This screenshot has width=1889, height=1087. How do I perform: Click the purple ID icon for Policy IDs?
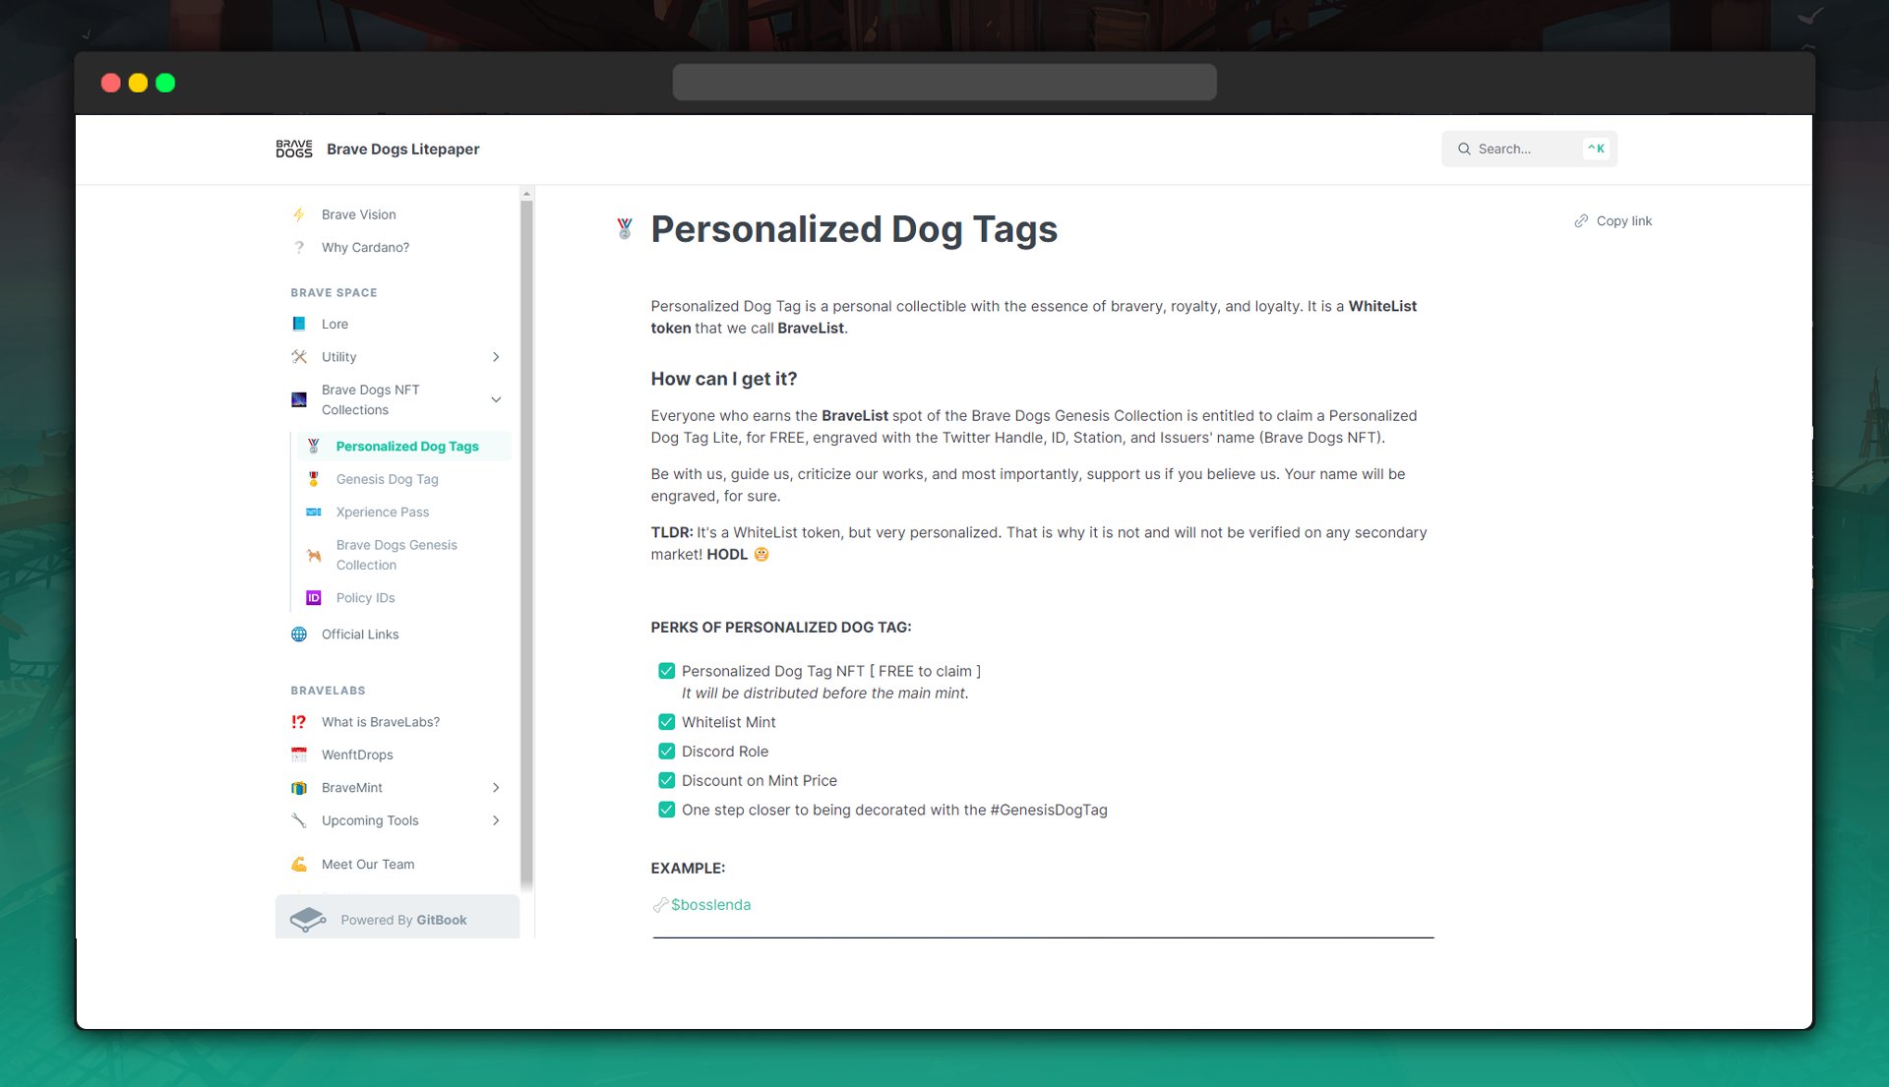point(314,598)
